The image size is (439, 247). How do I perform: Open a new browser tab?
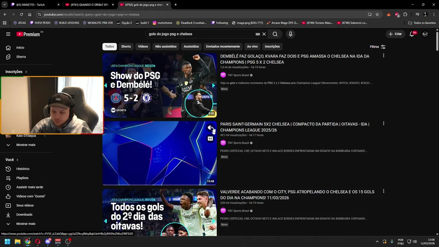coord(176,5)
